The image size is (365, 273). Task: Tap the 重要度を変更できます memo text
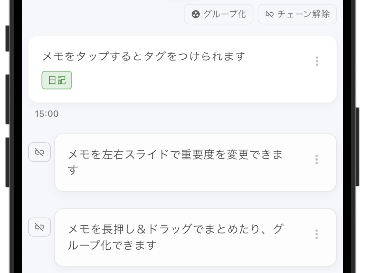point(176,162)
